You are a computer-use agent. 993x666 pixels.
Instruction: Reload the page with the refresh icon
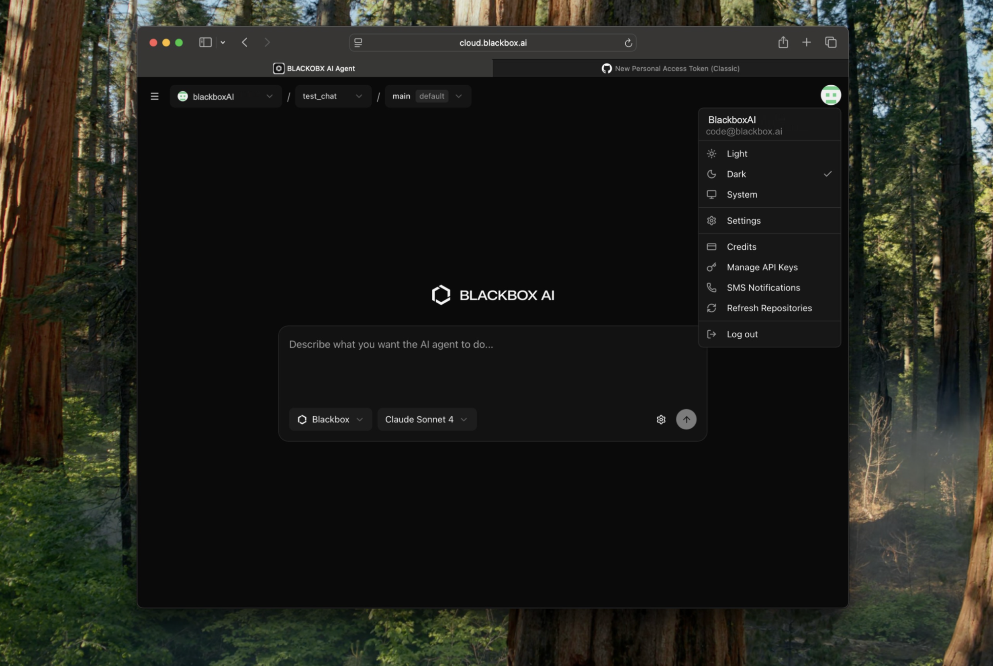pyautogui.click(x=628, y=43)
